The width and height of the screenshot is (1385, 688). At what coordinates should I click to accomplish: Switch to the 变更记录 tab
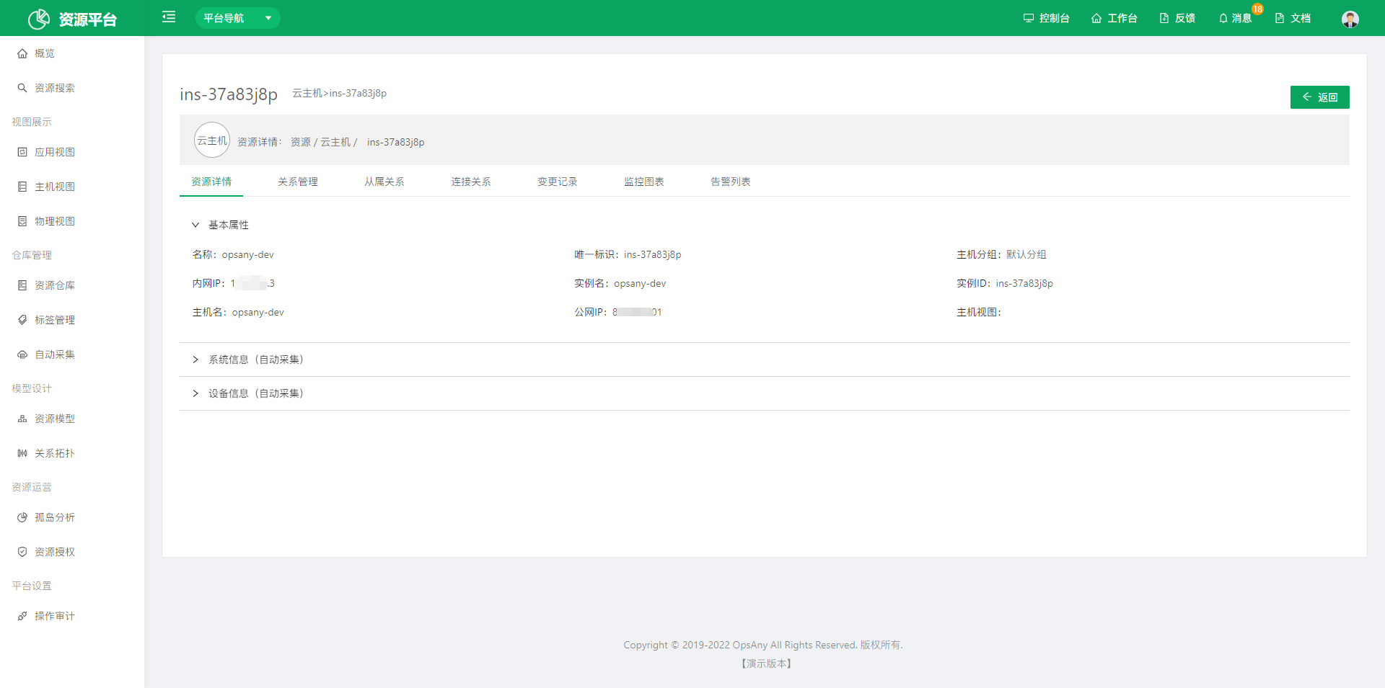tap(558, 182)
